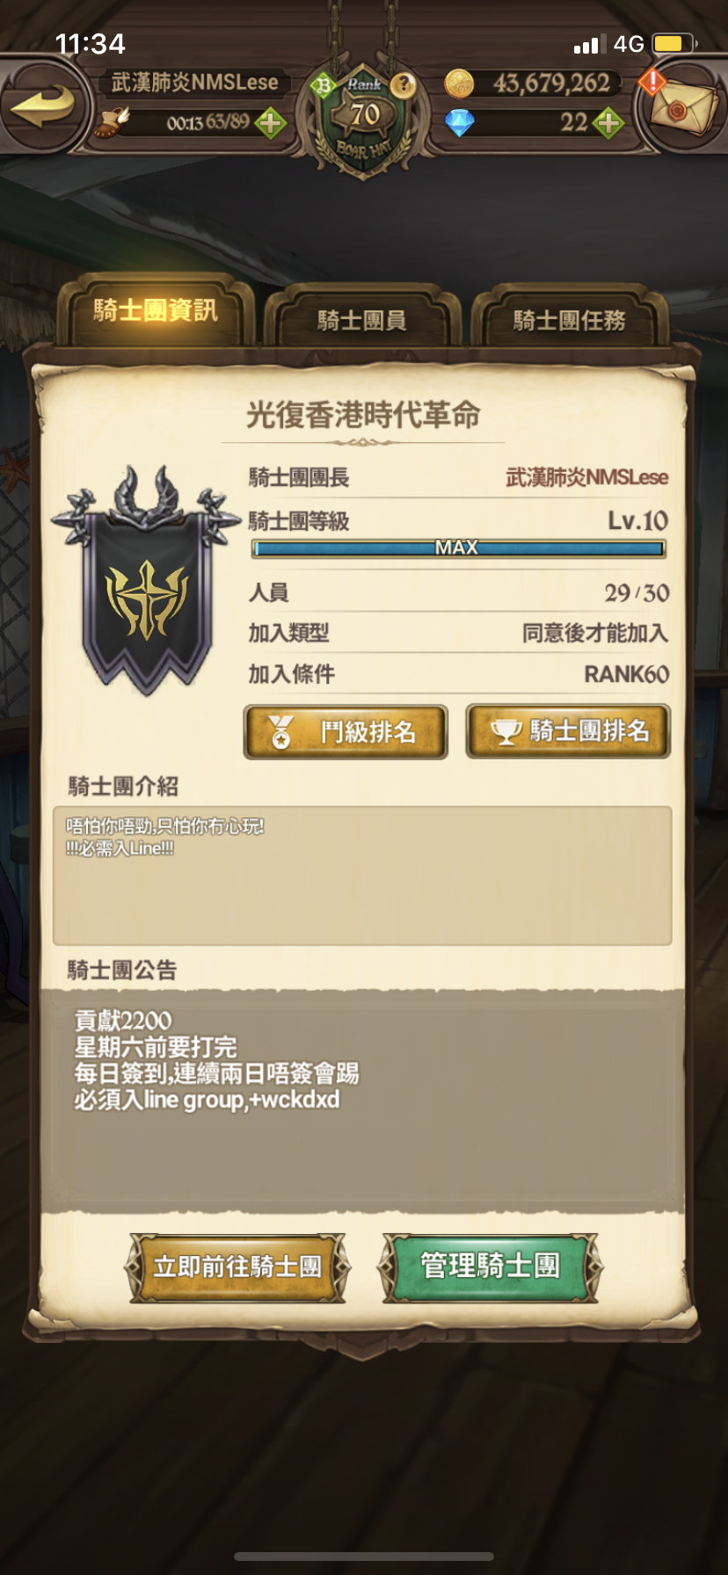Add diamonds using the green plus icon
The width and height of the screenshot is (728, 1575).
coord(608,123)
